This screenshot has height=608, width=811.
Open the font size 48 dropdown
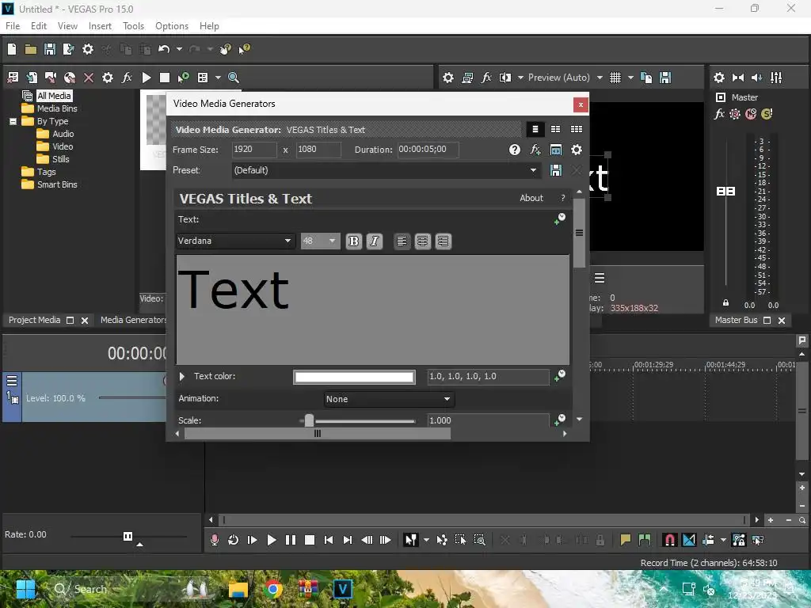pyautogui.click(x=320, y=241)
